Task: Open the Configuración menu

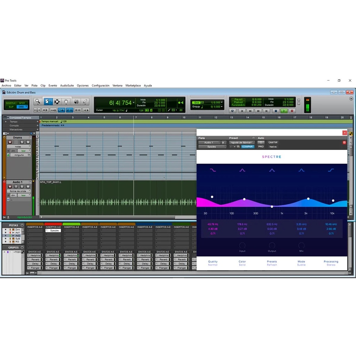Action: click(100, 86)
